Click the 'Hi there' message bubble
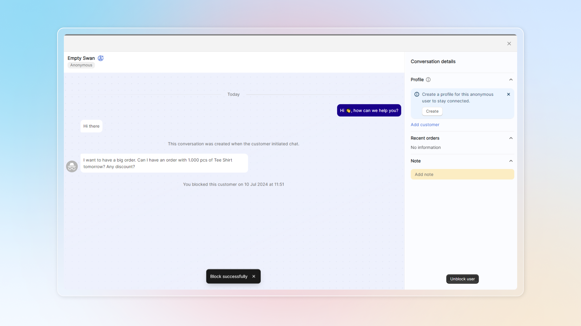Screen dimensions: 581x326 pos(91,126)
